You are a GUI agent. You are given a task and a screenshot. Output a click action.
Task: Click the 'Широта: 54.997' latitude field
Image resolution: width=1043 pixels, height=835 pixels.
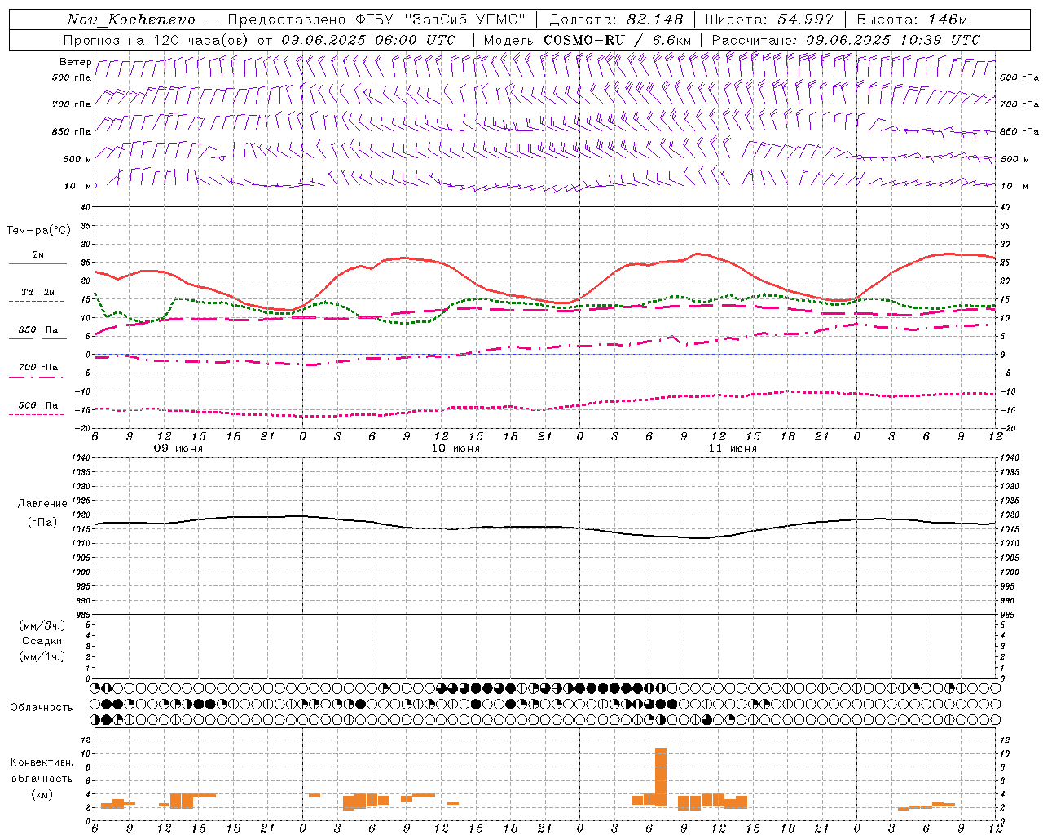[770, 20]
